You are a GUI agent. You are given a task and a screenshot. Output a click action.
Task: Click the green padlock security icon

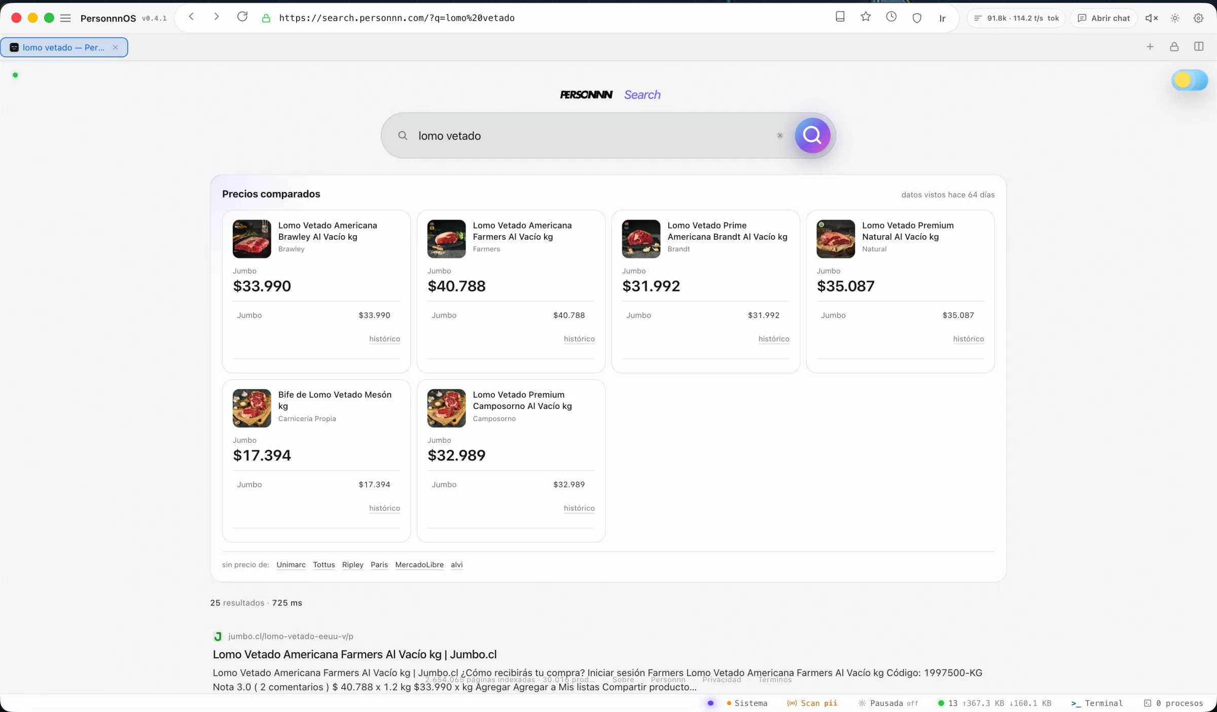coord(266,18)
